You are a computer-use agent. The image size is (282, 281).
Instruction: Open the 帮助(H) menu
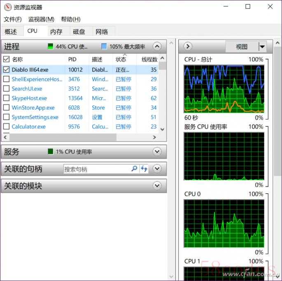[70, 19]
